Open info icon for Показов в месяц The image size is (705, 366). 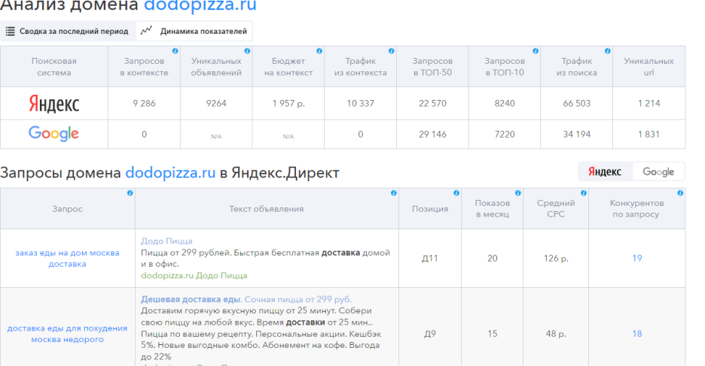[x=518, y=193]
